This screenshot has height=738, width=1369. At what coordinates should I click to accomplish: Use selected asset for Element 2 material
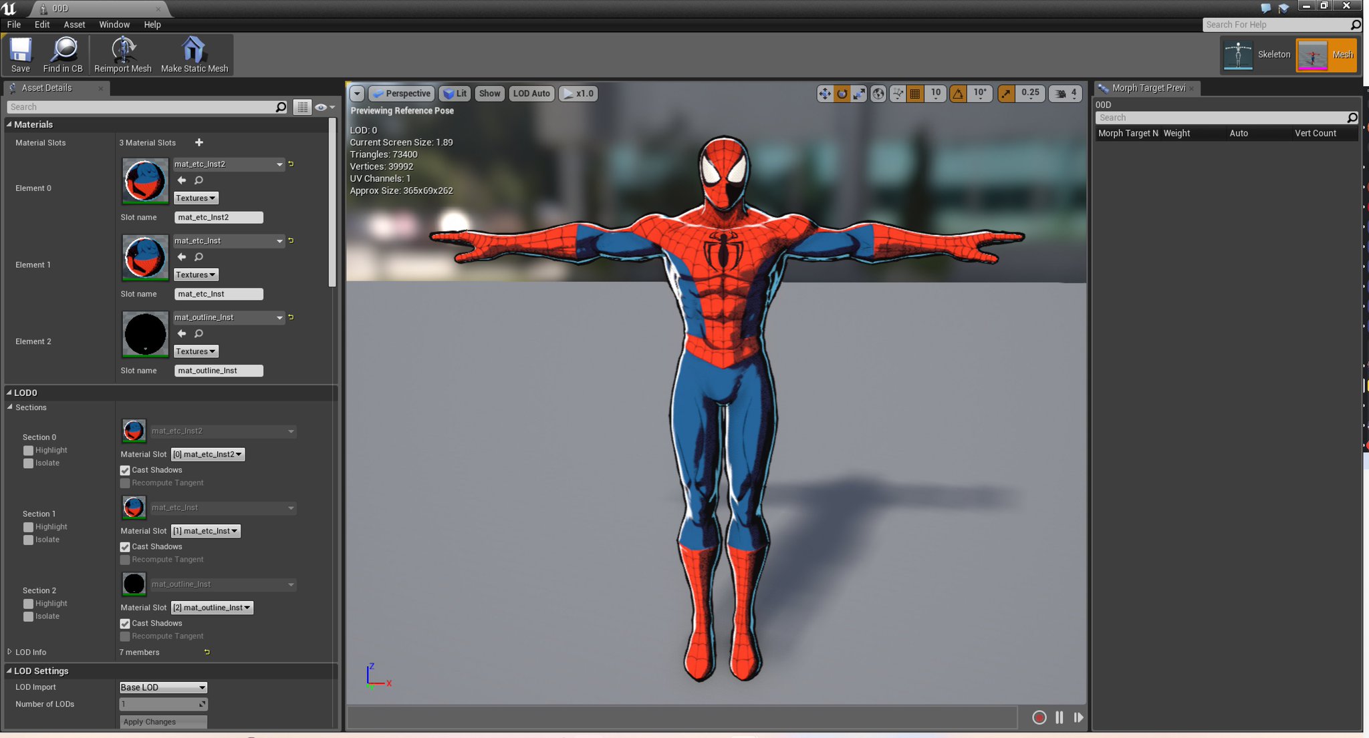point(182,333)
